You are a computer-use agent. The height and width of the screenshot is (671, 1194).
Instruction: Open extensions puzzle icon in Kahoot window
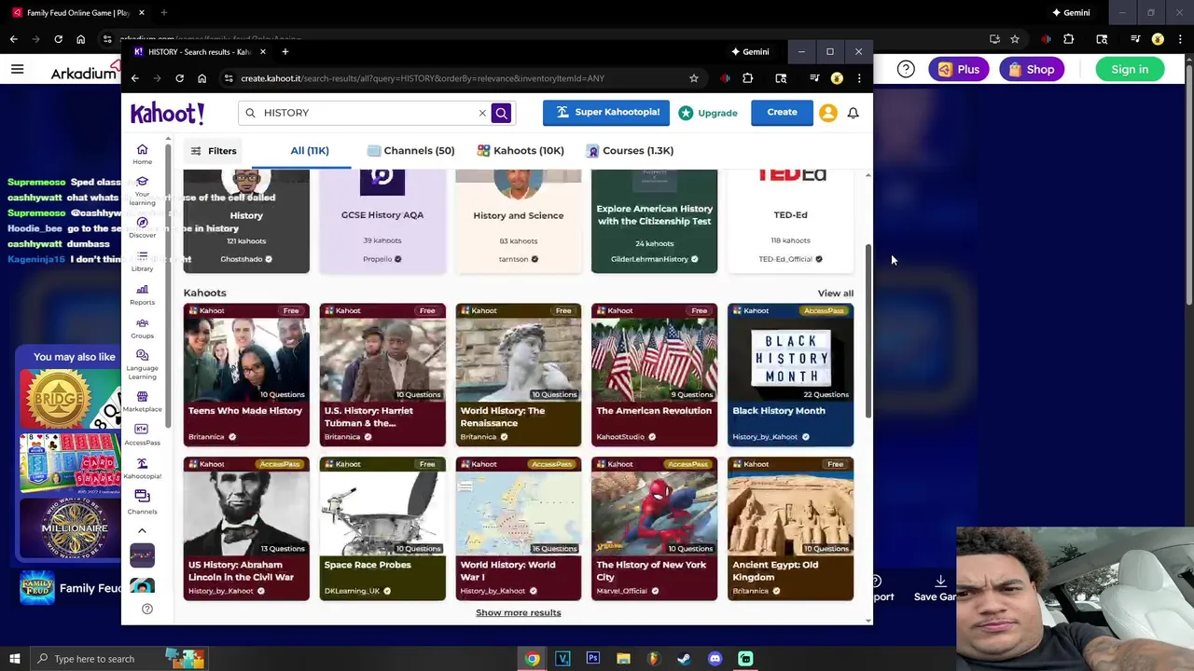click(x=747, y=78)
